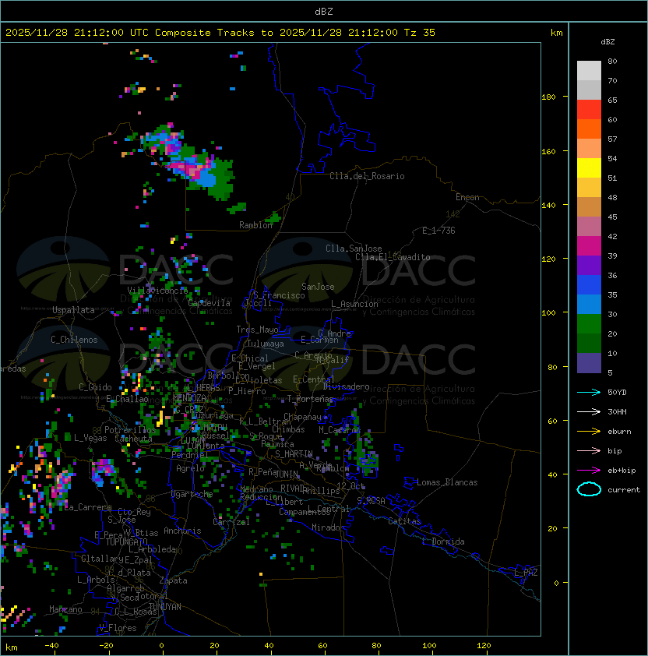Click the 'TUPUNGATO' label

(x=127, y=542)
